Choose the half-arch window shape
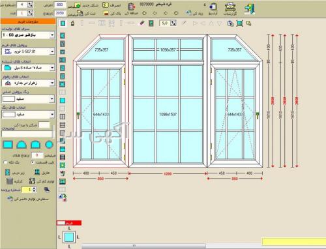This screenshot has width=326, height=249. coord(22,145)
